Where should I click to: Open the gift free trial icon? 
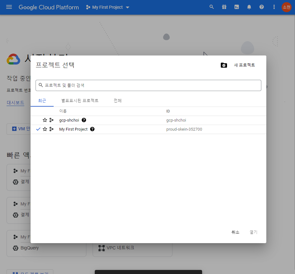click(224, 7)
